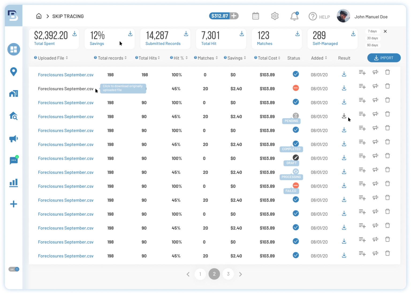411x294 pixels.
Task: Go to page 3 in pagination
Action: tap(228, 274)
